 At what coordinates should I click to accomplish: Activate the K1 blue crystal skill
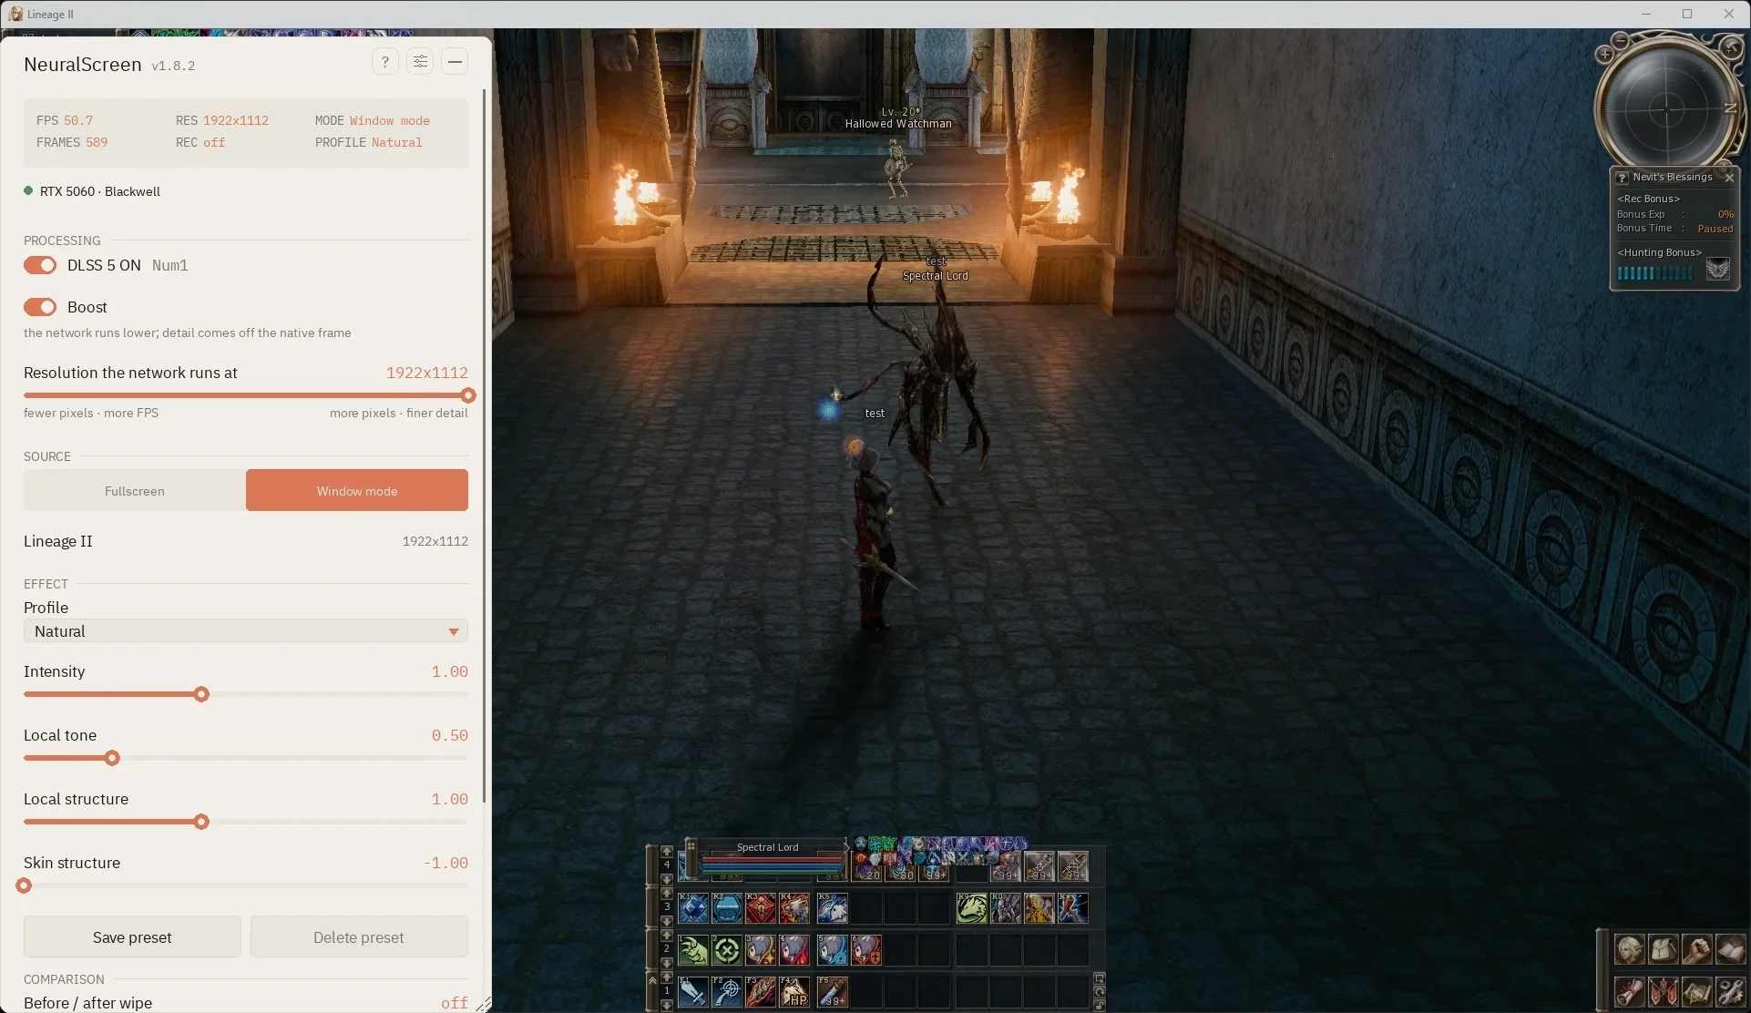[x=693, y=908]
